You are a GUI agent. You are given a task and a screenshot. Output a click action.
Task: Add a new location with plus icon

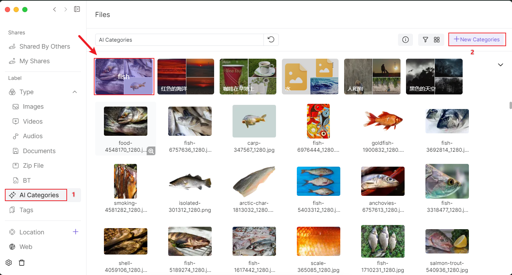point(75,232)
